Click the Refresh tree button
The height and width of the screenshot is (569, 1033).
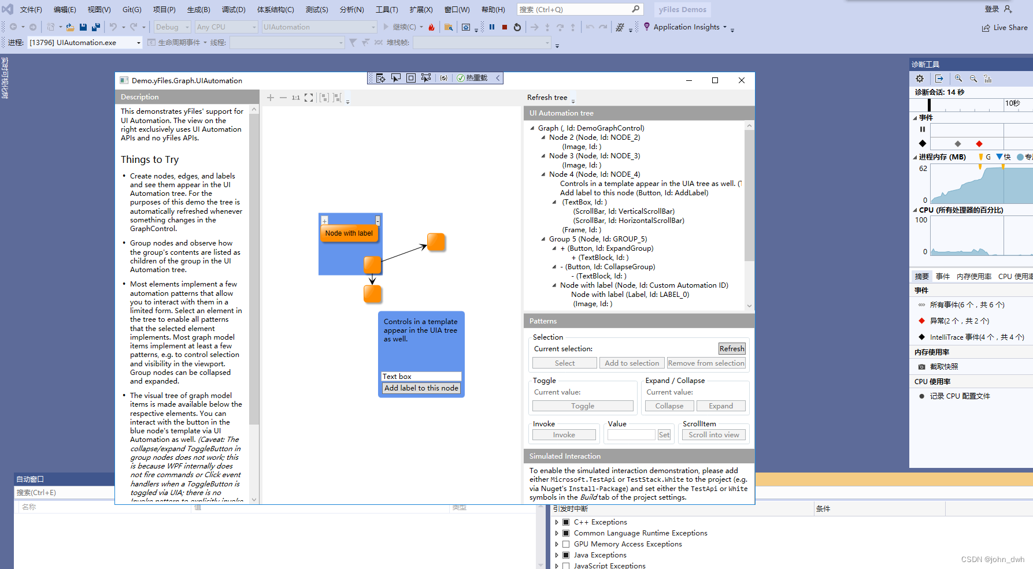[x=547, y=98]
